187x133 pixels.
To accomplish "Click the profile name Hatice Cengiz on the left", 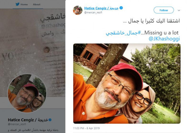I will [x=28, y=120].
